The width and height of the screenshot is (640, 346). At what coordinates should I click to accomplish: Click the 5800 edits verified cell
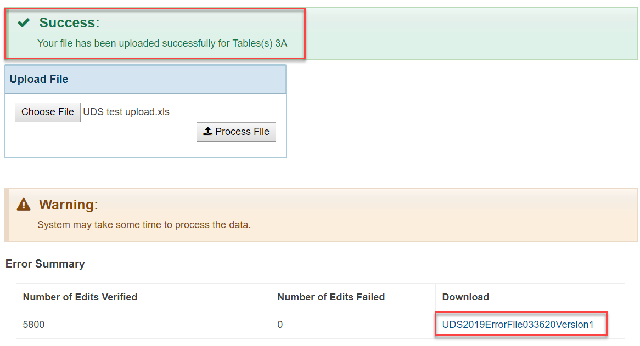[x=33, y=325]
